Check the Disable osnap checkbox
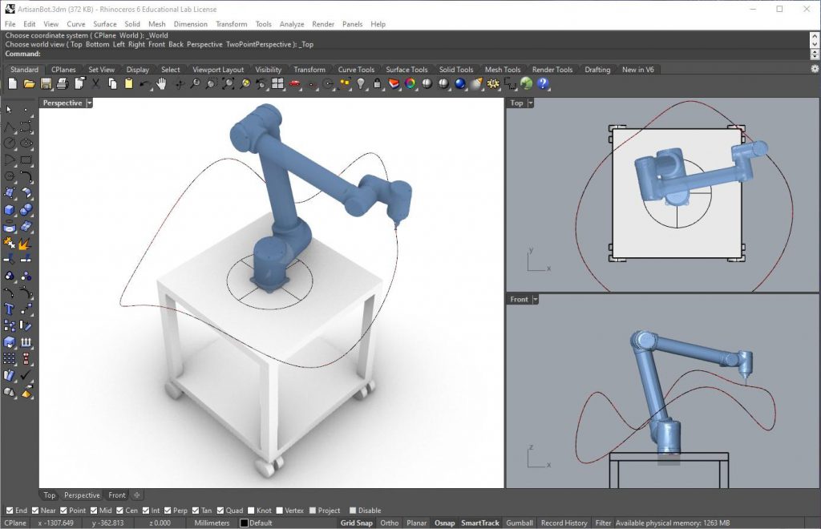The height and width of the screenshot is (529, 821). [x=353, y=510]
